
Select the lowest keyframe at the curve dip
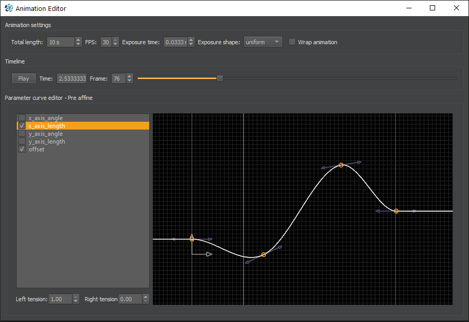point(263,254)
